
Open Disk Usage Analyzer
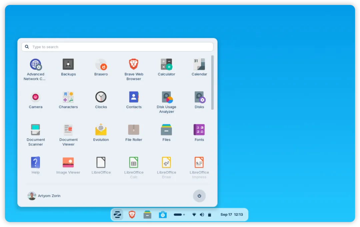tap(166, 102)
